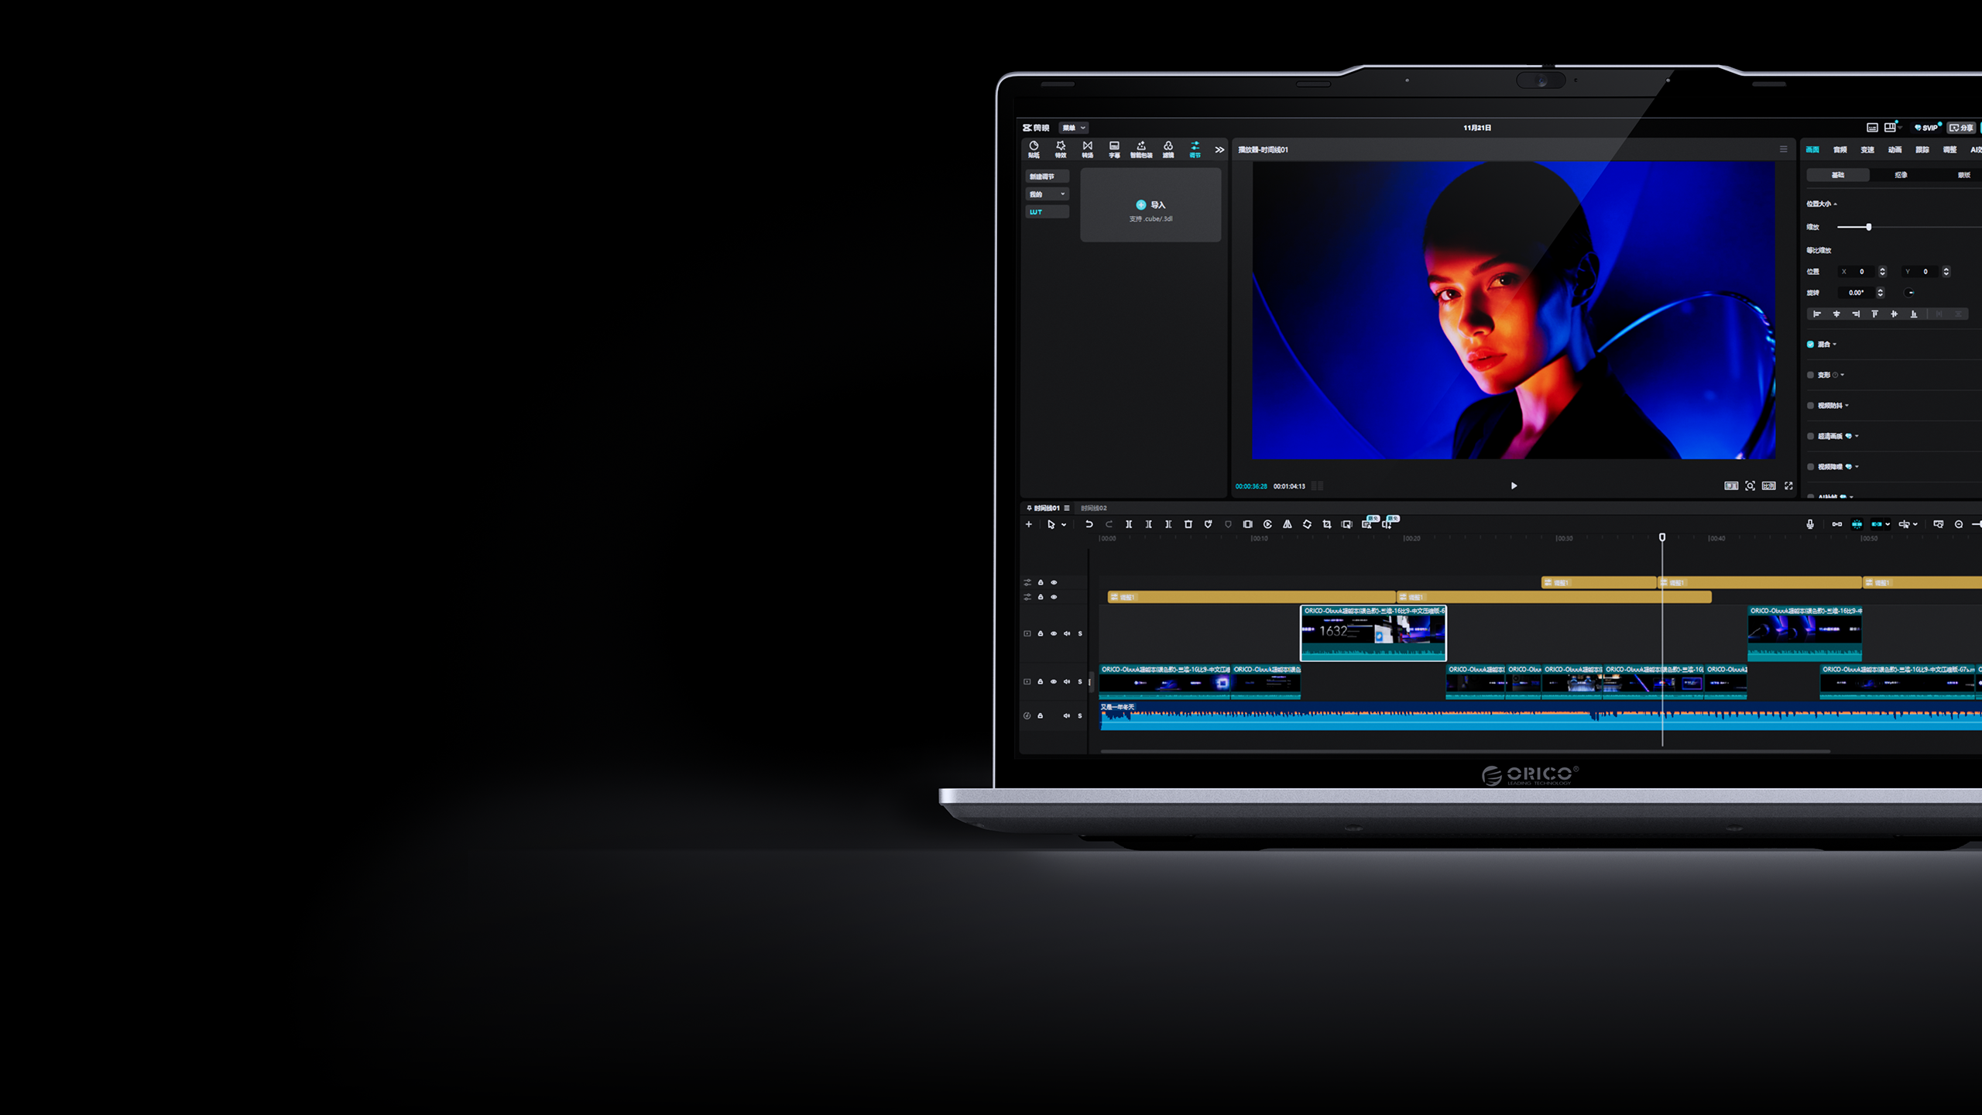Expand more panel tabs with double chevron

coord(1219,149)
